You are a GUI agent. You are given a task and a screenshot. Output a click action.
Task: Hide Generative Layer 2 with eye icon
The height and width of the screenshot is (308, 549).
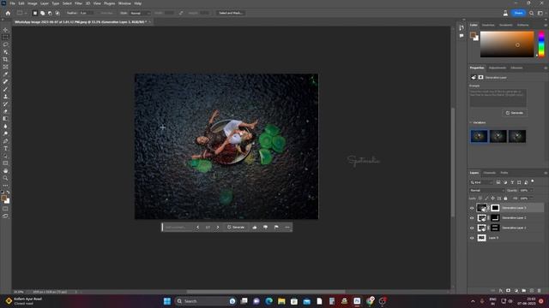472,218
